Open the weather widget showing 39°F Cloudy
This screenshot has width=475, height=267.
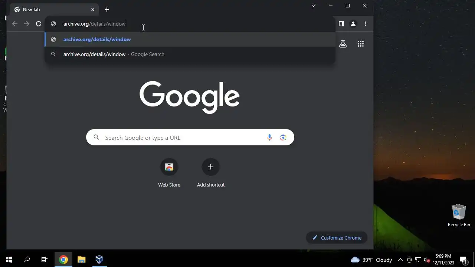tap(371, 260)
